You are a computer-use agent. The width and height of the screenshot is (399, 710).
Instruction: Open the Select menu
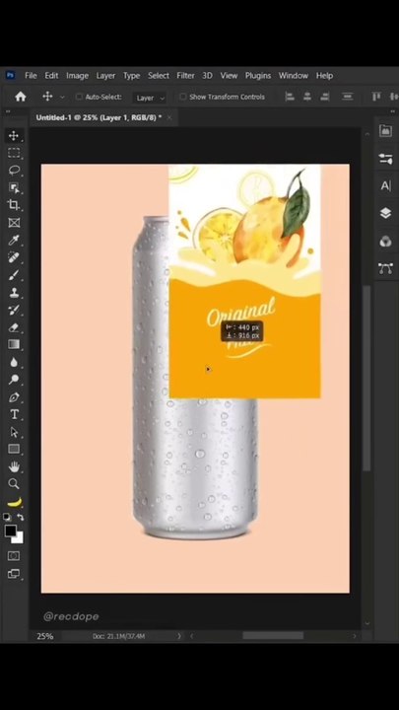[159, 76]
